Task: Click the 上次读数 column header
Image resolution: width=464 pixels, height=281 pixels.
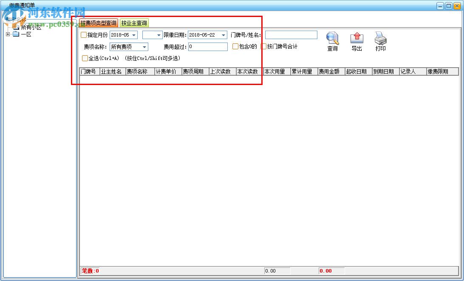Action: 223,71
